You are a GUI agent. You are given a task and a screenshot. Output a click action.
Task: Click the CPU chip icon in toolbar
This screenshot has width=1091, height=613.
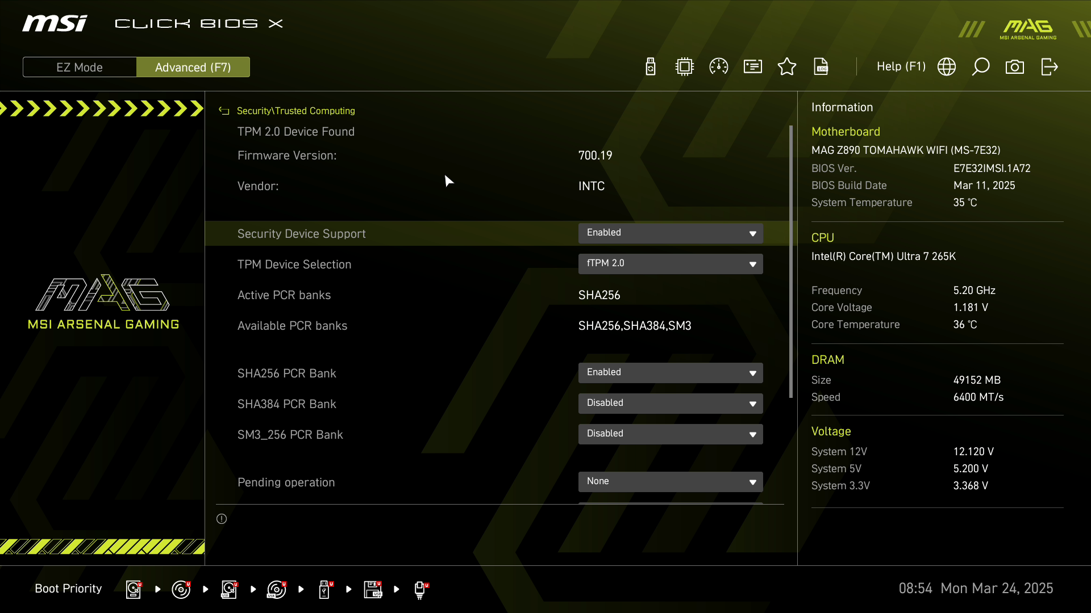(685, 67)
